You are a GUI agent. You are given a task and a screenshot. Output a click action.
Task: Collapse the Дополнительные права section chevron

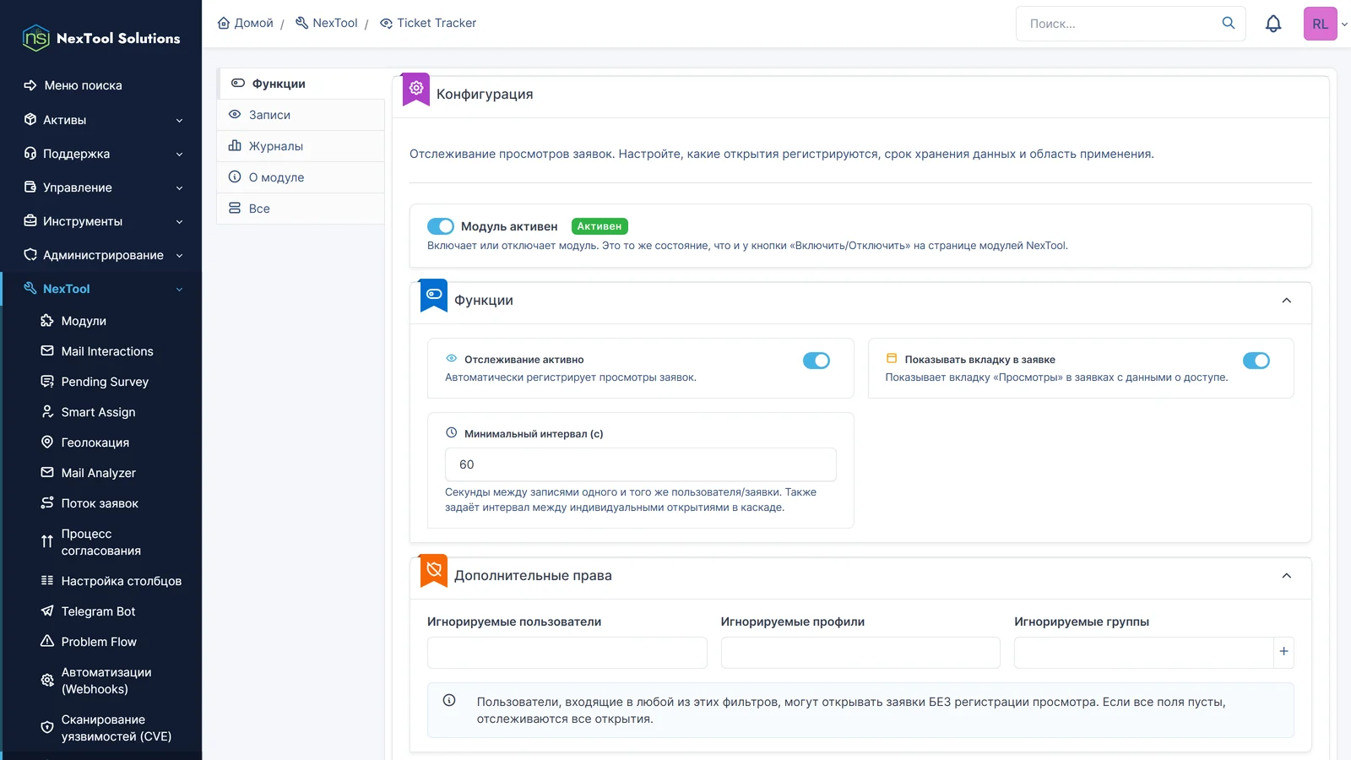(1287, 576)
